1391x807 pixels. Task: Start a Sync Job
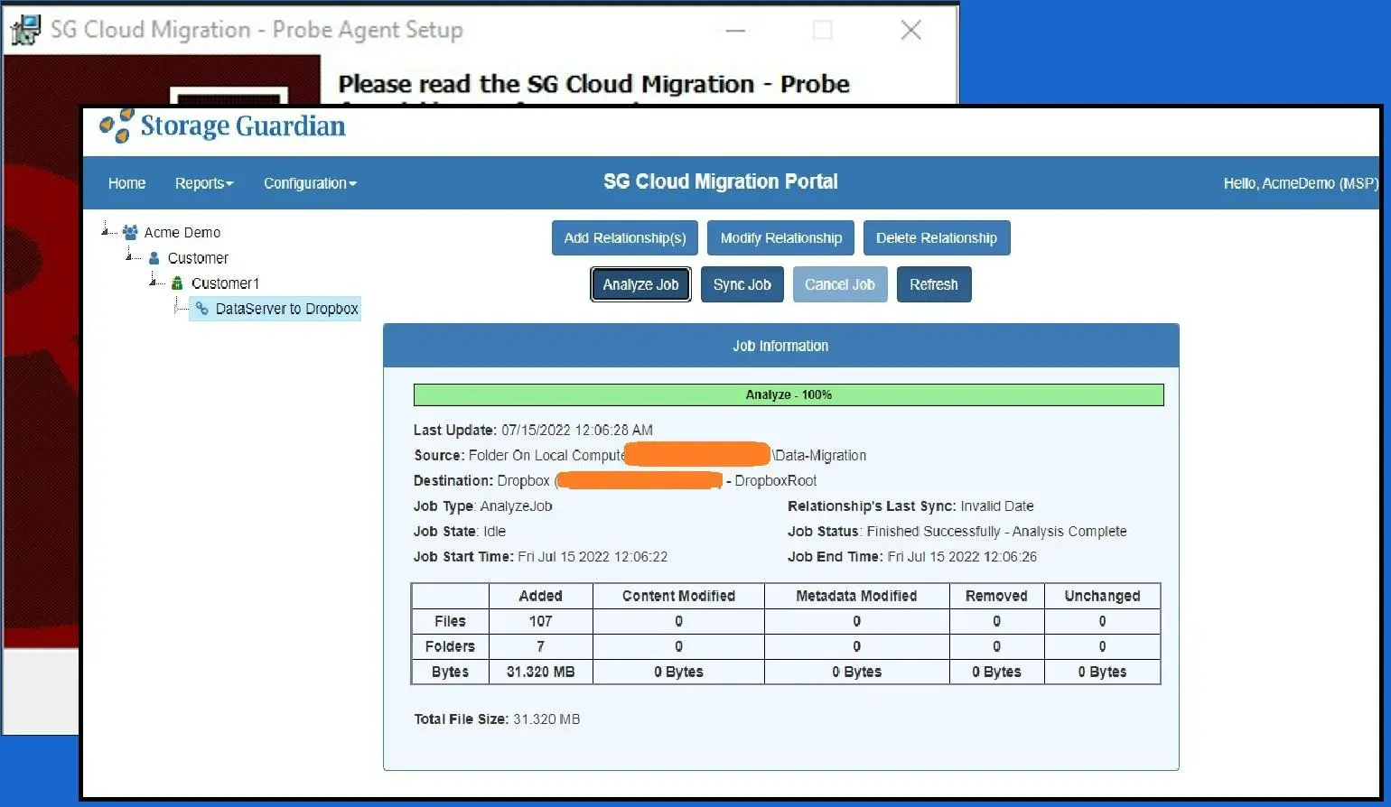pos(742,284)
